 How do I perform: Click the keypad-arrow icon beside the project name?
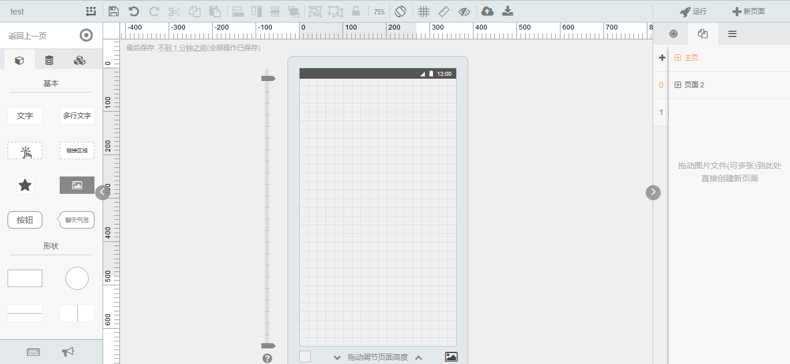click(x=91, y=12)
